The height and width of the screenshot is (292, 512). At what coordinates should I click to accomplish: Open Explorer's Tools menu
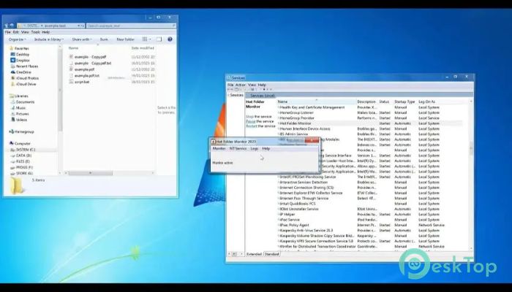point(36,32)
